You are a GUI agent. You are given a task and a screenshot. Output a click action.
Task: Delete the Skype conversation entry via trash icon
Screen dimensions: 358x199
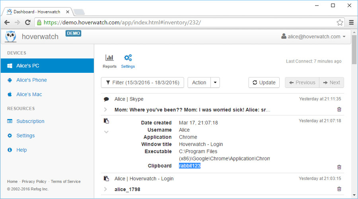pyautogui.click(x=339, y=109)
